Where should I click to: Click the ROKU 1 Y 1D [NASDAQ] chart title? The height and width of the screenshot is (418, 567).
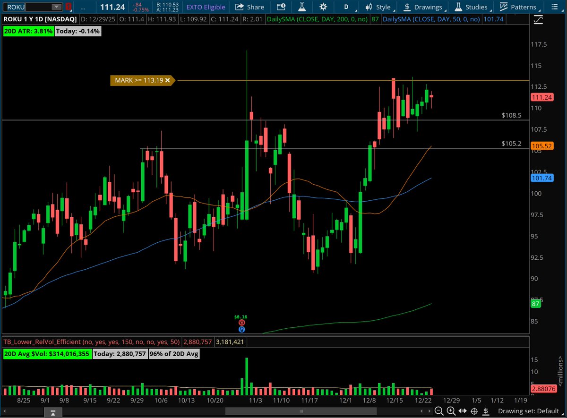tap(40, 19)
